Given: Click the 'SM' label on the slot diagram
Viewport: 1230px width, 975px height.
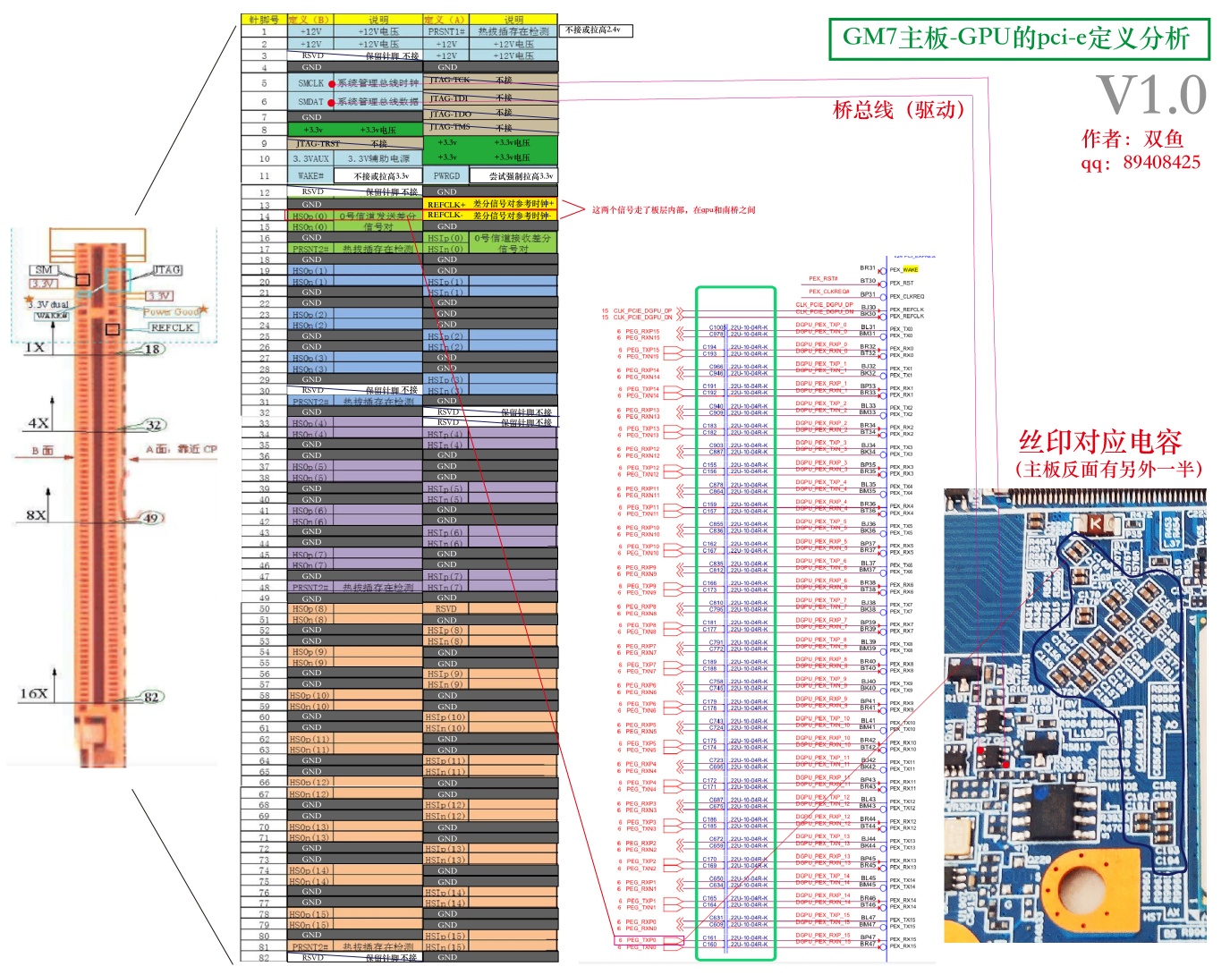Looking at the screenshot, I should [44, 270].
